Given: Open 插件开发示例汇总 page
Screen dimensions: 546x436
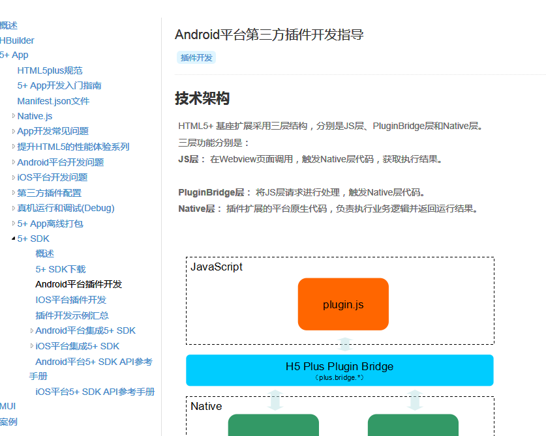Looking at the screenshot, I should tap(72, 315).
